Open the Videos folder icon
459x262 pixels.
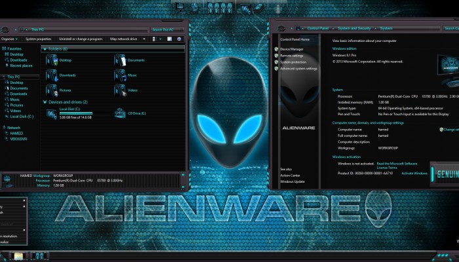pos(120,90)
